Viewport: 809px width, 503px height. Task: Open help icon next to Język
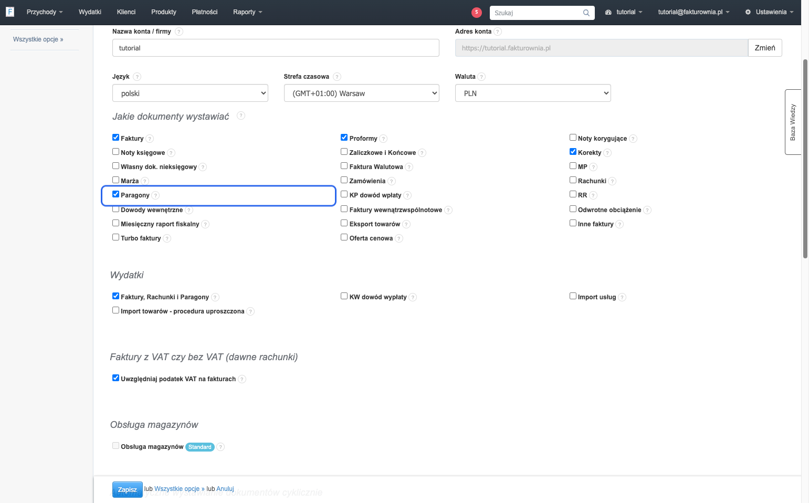point(137,77)
